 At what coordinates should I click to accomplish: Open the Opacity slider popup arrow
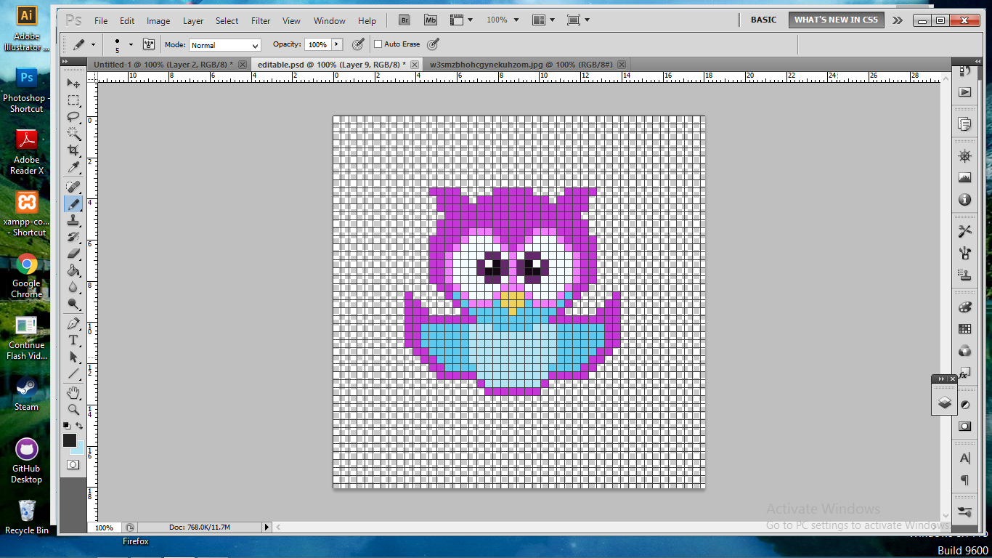(x=337, y=44)
